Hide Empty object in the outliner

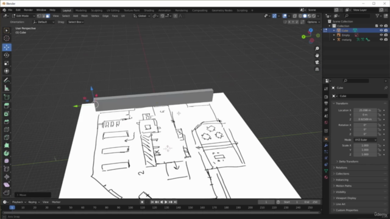pos(381,35)
